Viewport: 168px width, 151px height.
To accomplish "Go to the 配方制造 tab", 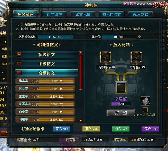I will click(x=141, y=14).
